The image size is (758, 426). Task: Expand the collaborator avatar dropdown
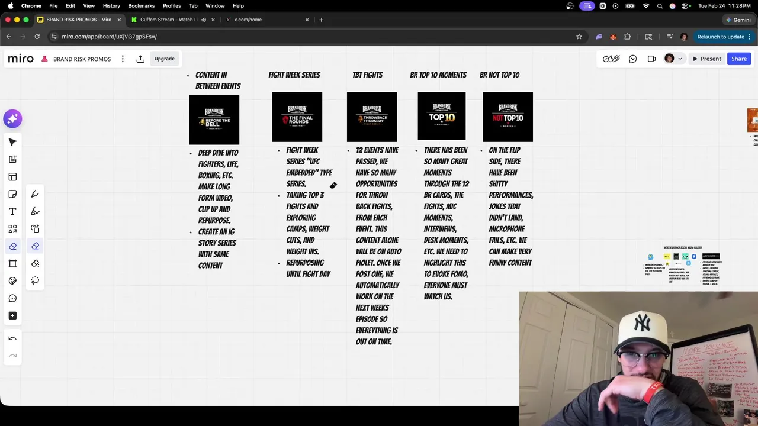coord(680,59)
